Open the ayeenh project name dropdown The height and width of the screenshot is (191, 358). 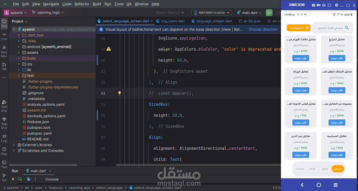[16, 12]
